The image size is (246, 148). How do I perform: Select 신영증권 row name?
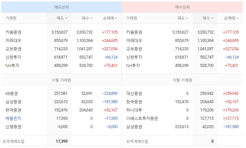(13, 127)
